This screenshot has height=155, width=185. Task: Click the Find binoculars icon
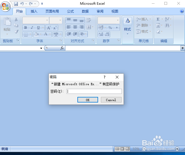(x=167, y=25)
